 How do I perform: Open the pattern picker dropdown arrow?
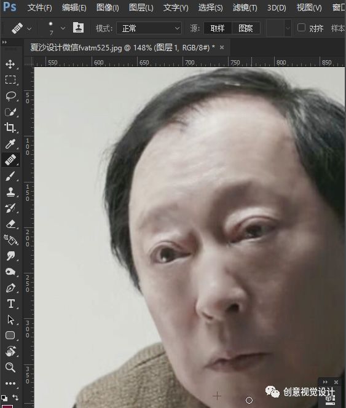(x=288, y=28)
